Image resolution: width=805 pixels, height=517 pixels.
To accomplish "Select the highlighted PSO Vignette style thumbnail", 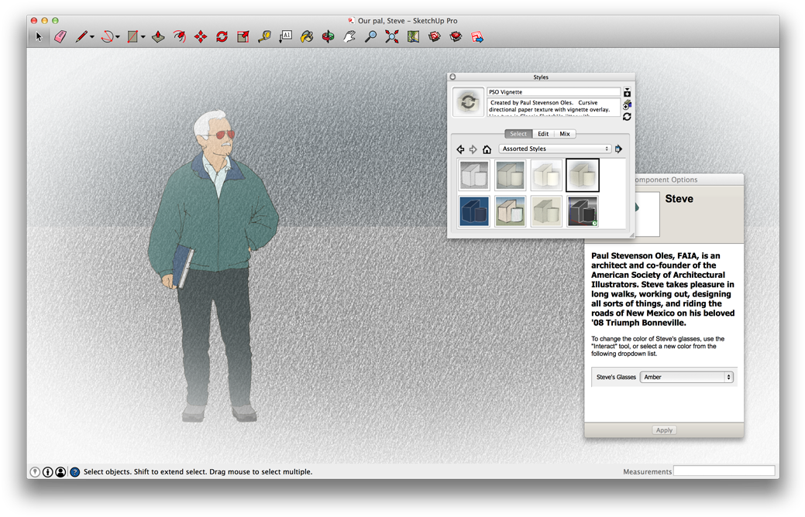I will coord(583,175).
